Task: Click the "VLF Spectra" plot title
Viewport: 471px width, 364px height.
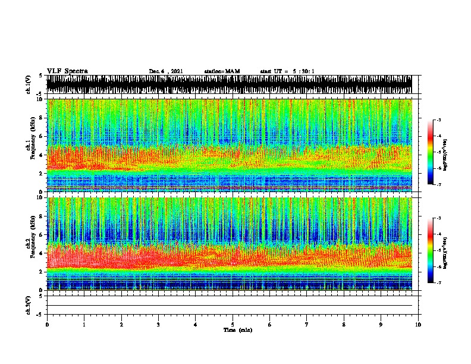Action: [x=67, y=71]
